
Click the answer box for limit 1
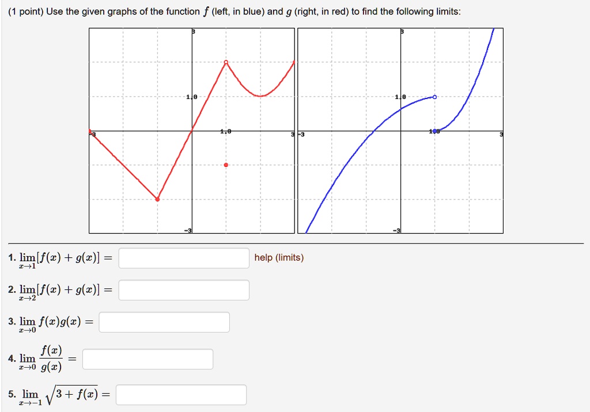point(183,258)
